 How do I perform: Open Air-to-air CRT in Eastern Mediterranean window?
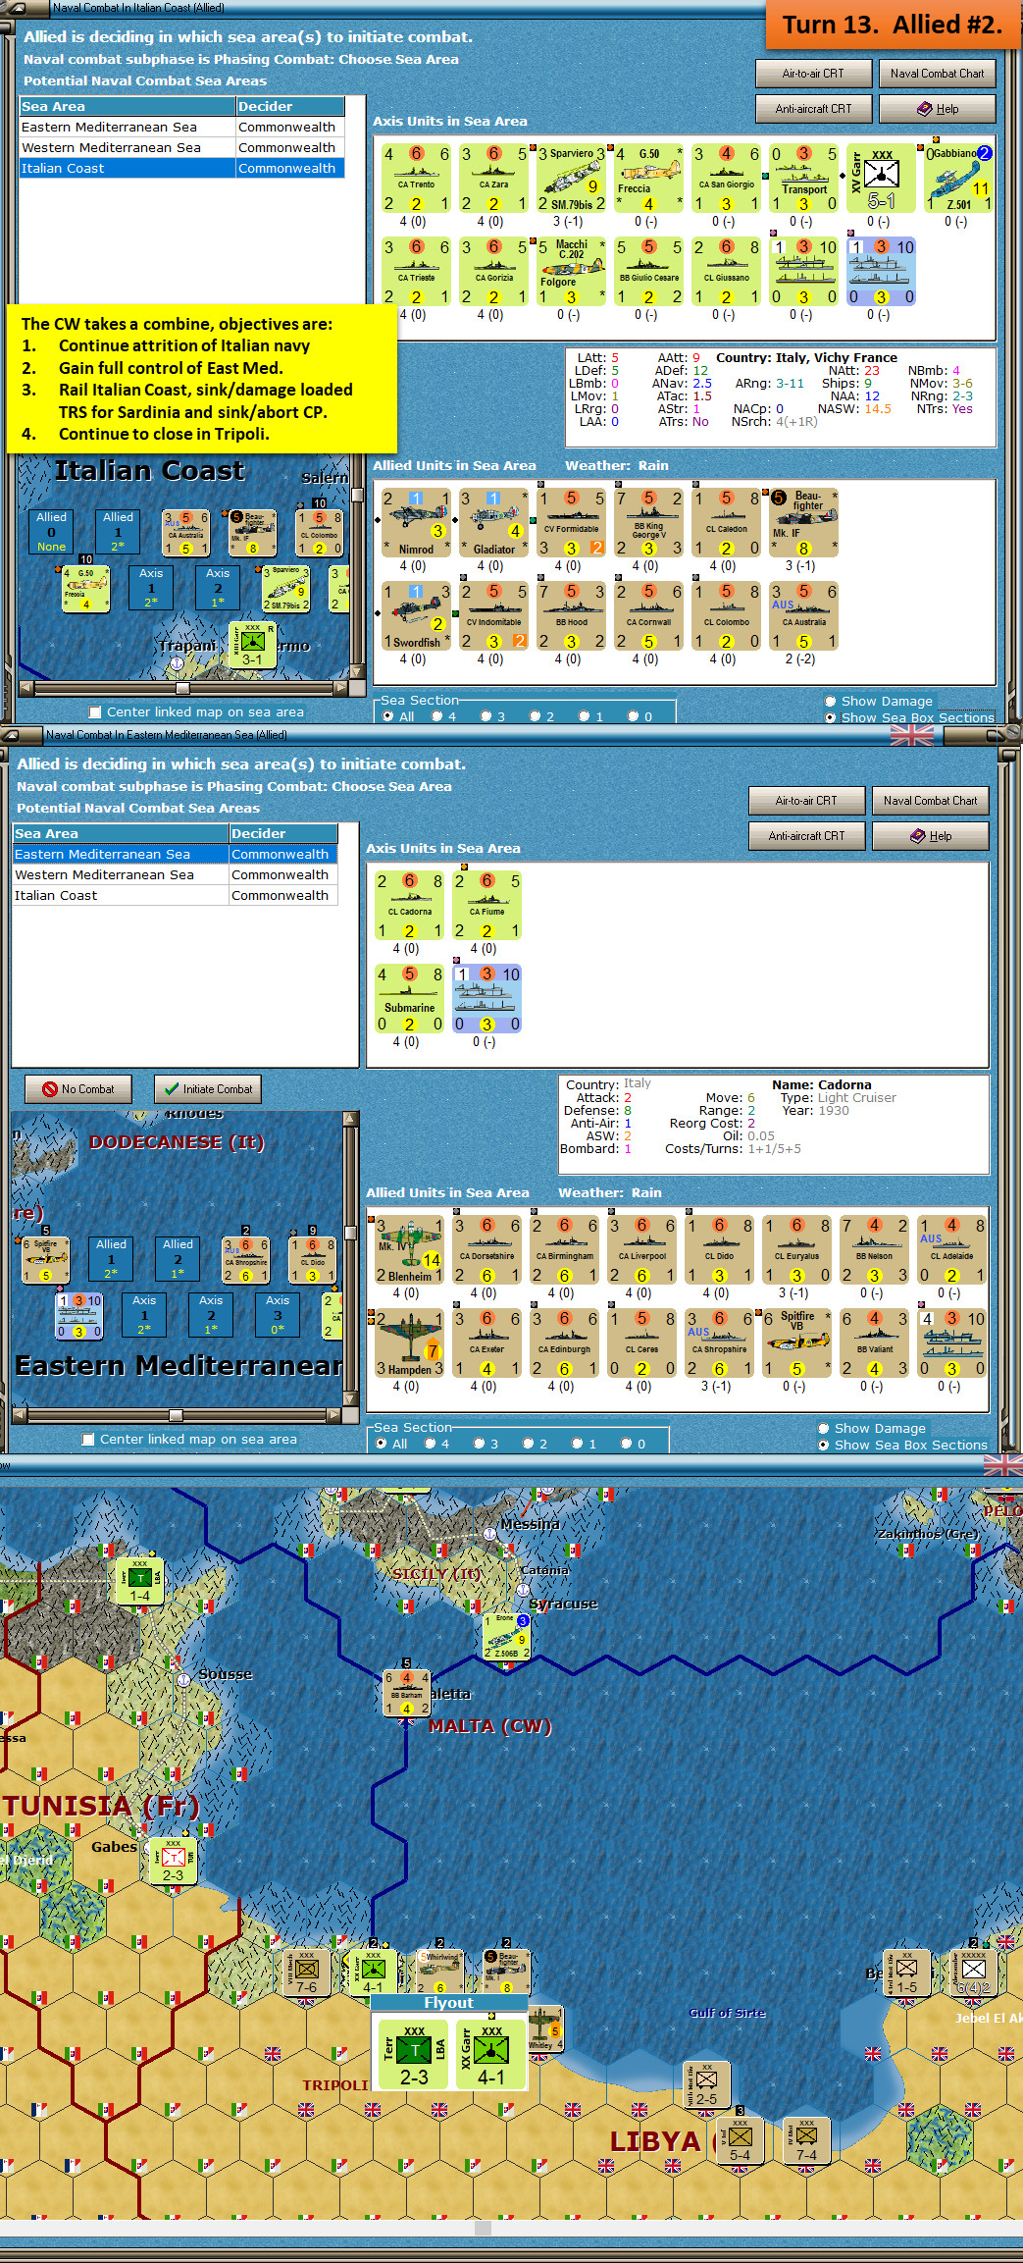click(806, 801)
